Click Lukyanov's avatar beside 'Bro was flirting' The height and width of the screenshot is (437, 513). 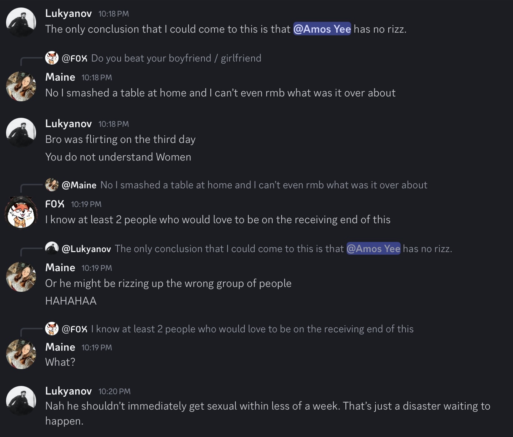[21, 132]
